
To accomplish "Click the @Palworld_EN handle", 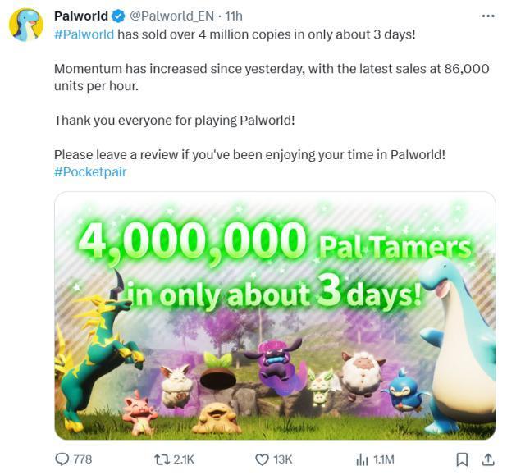I will click(x=171, y=16).
